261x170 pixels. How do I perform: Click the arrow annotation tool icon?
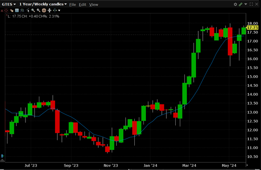pyautogui.click(x=12, y=10)
